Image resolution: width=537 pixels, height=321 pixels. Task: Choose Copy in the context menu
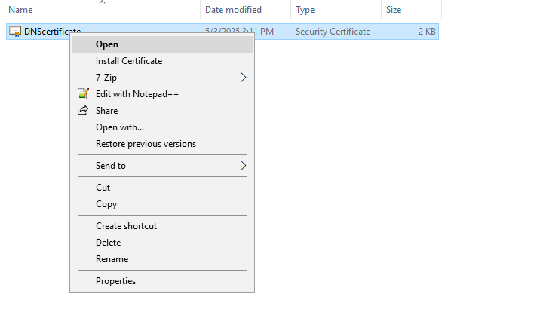click(x=106, y=204)
